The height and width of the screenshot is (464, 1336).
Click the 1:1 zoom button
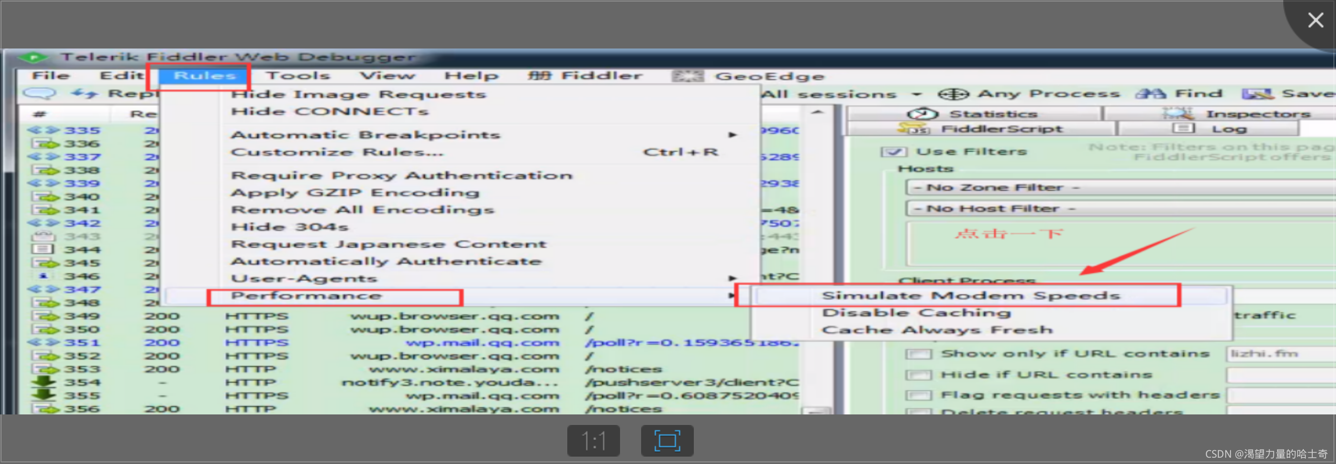coord(594,441)
